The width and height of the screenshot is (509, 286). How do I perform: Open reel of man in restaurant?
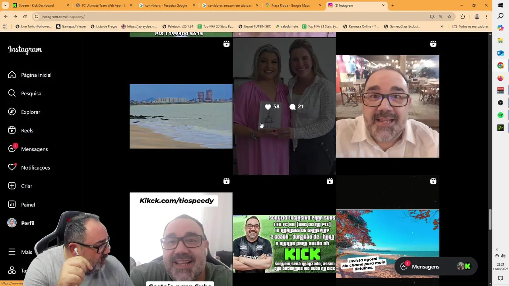click(x=388, y=106)
